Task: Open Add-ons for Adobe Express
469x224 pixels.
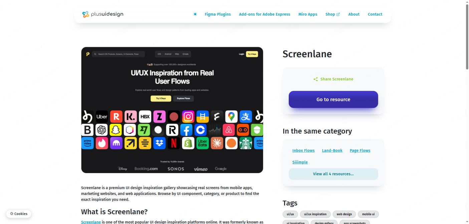Action: 264,14
